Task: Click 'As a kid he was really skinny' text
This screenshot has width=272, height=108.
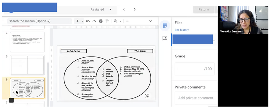Action: coord(89,78)
